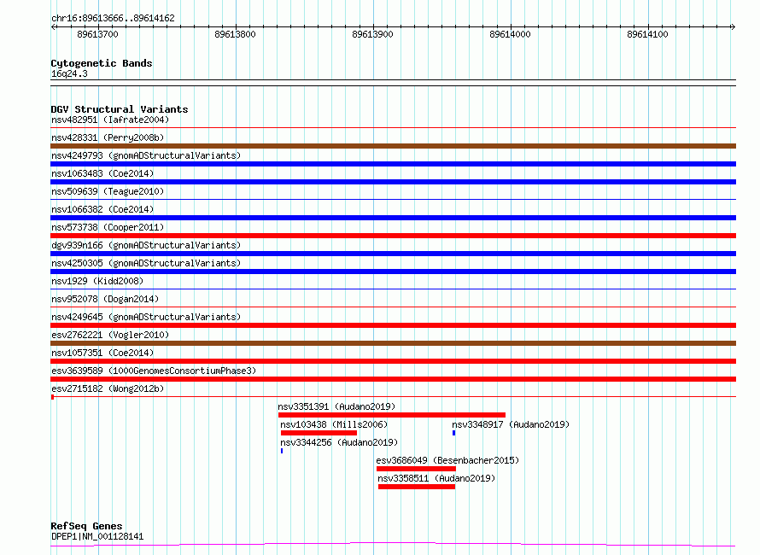
Task: Click the nsv103438 red variant bar
Action: [319, 433]
